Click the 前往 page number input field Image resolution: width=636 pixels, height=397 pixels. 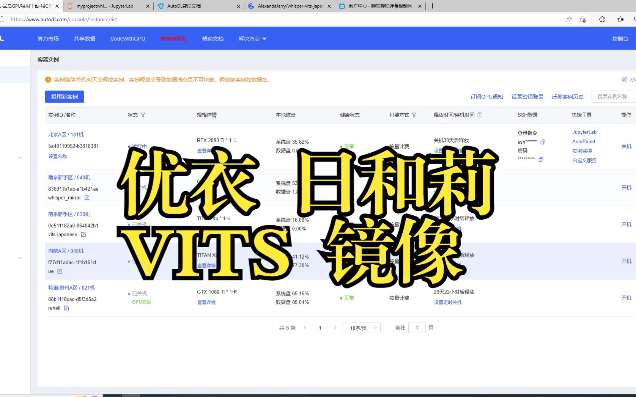coord(417,328)
